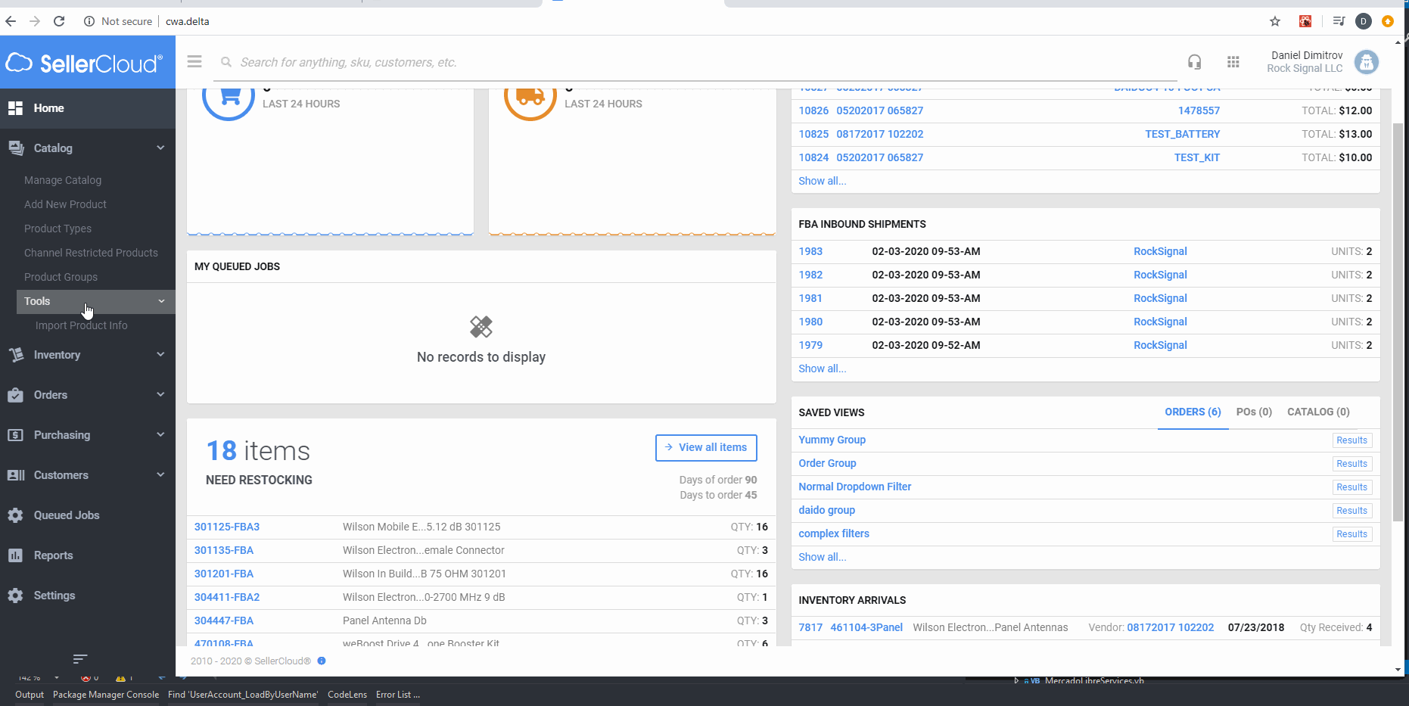Click Results for Yummy Group

(1351, 440)
